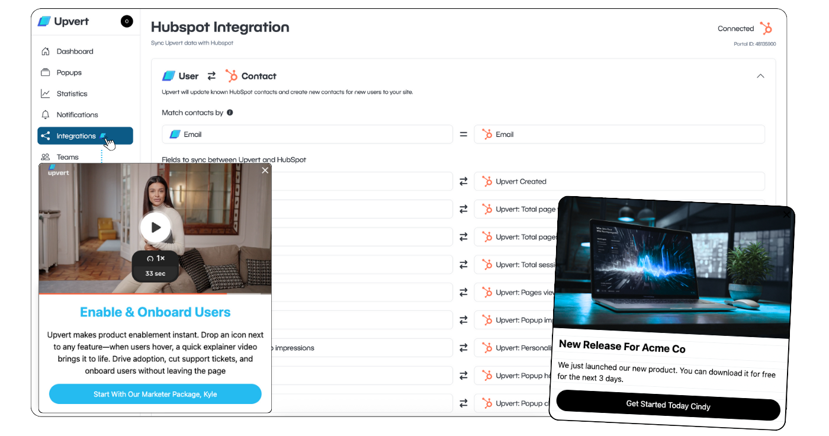Click the Dashboard home icon
Image resolution: width=829 pixels, height=436 pixels.
point(46,52)
